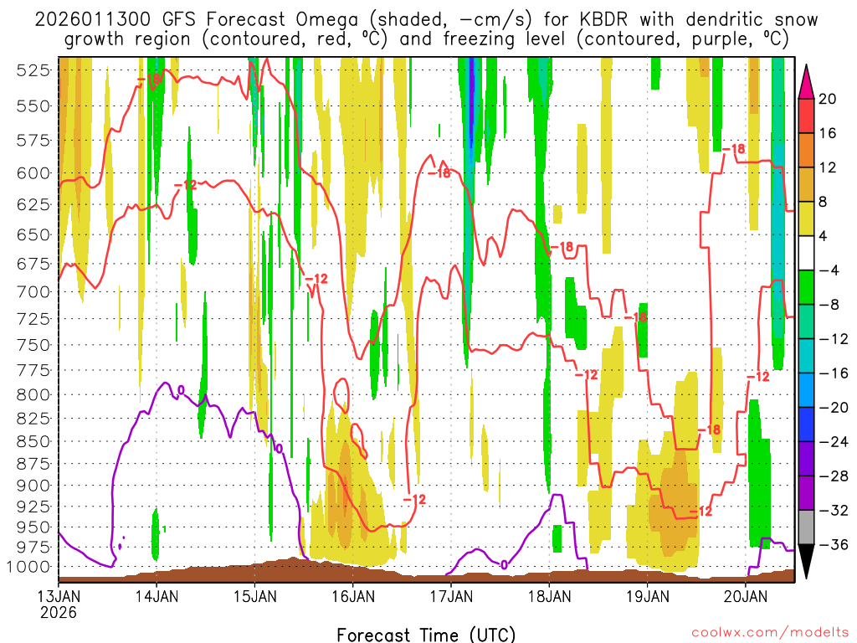Click the bright green -4 to -8 colorbar segment
This screenshot has height=643, width=857.
tap(806, 287)
